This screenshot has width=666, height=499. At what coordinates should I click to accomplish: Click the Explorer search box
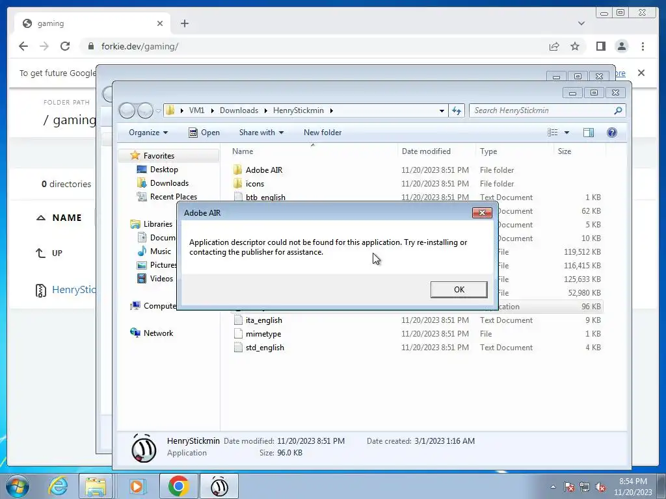[542, 110]
